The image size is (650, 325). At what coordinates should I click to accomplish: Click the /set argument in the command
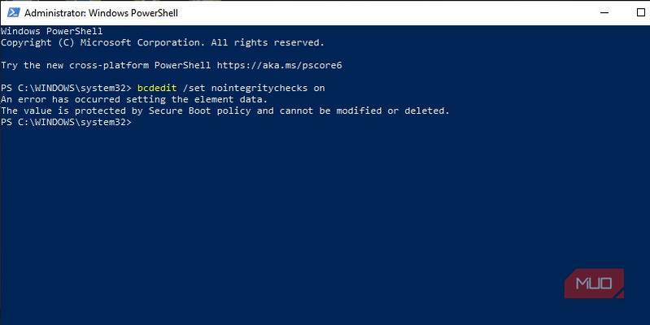click(194, 87)
